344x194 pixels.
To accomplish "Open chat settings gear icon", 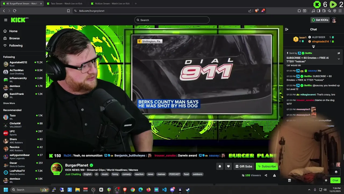I will click(326, 181).
